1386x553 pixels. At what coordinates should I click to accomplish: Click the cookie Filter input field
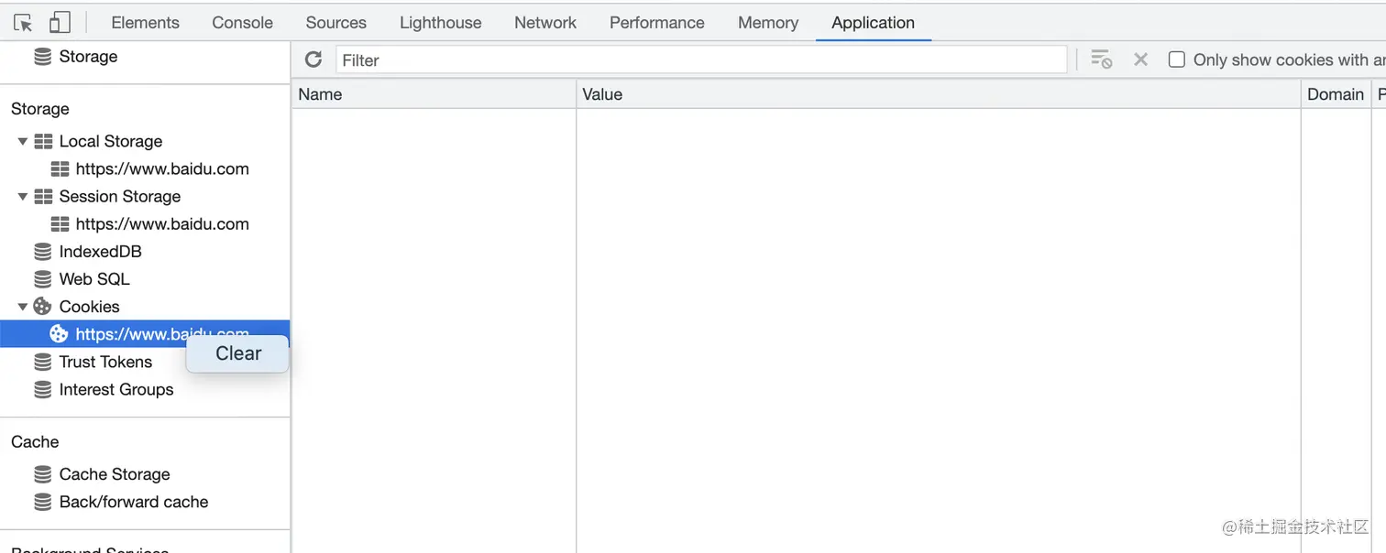click(701, 60)
